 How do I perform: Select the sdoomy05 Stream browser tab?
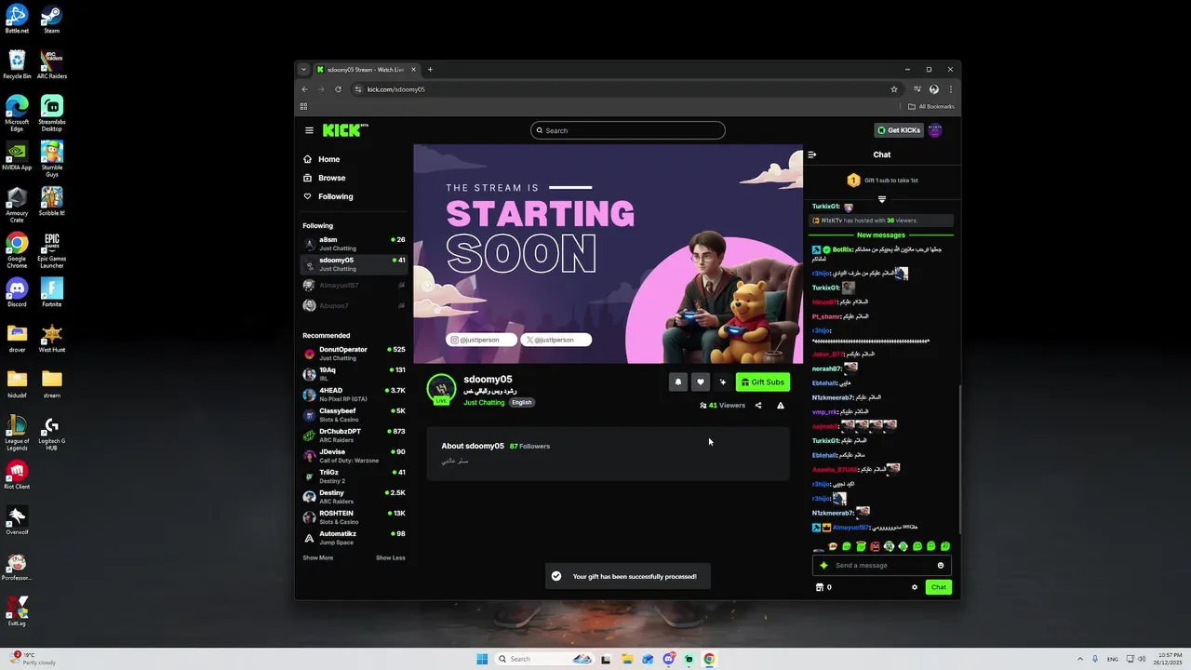point(367,70)
